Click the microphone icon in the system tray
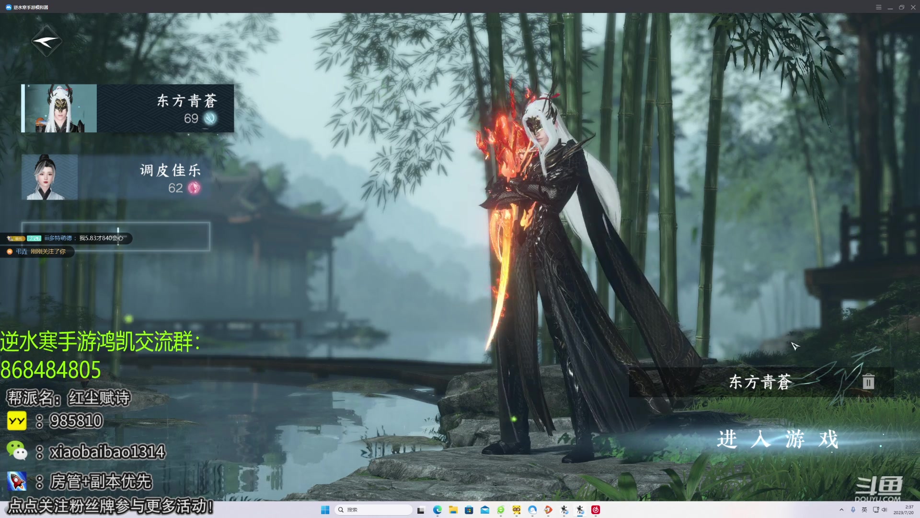Screen dimensions: 920x518 click(853, 510)
